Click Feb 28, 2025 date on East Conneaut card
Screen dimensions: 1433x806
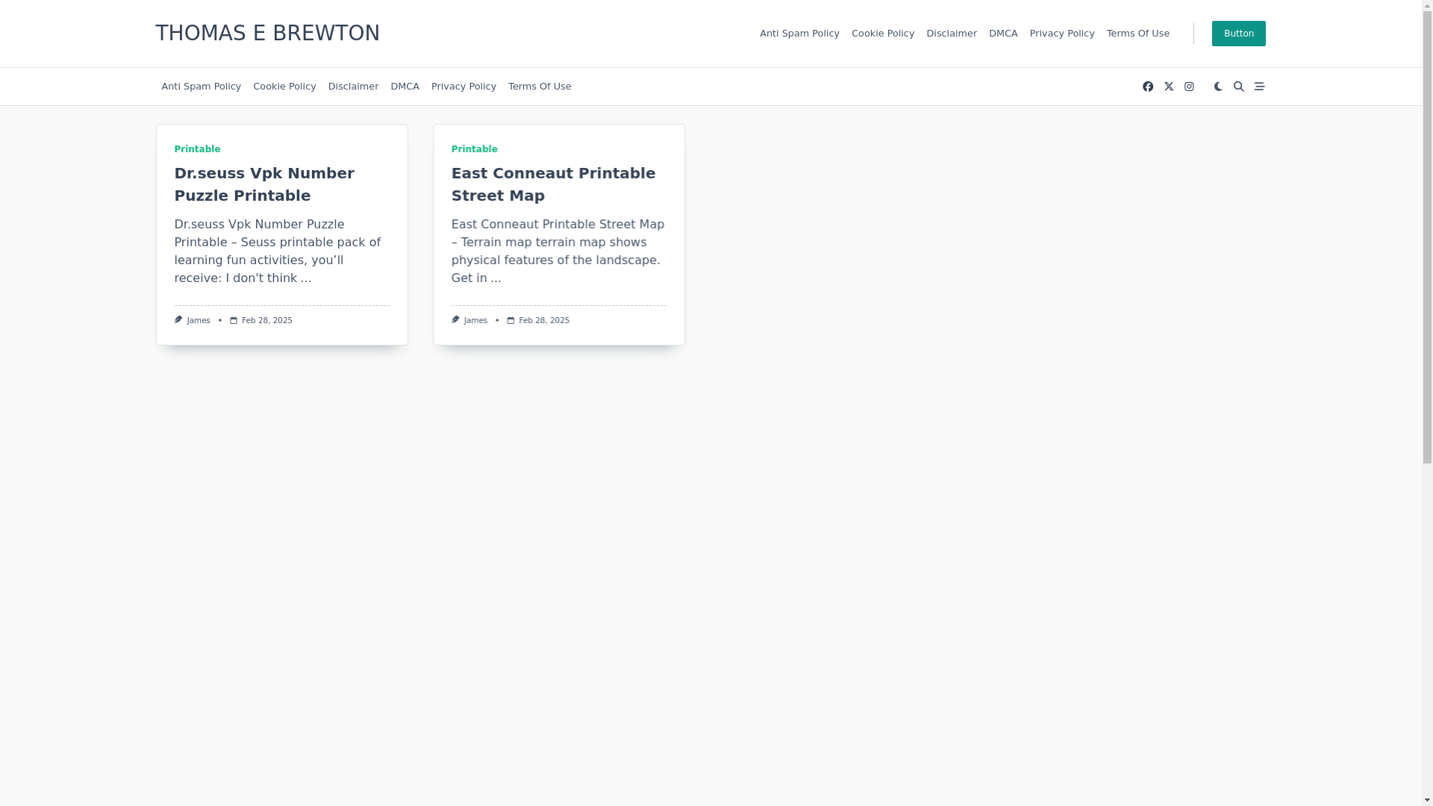(x=544, y=321)
